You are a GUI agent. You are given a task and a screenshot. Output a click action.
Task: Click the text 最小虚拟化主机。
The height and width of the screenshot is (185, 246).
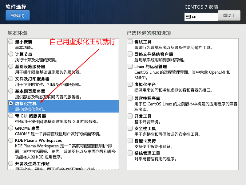[30, 109]
